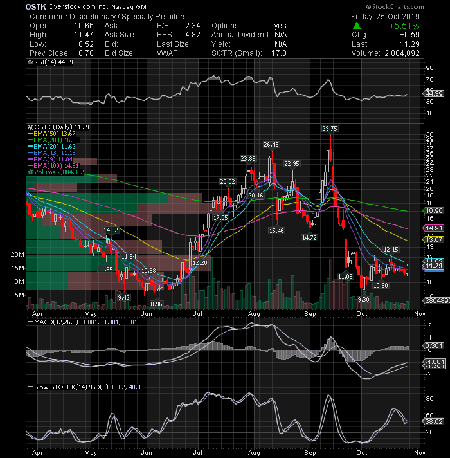Click the 13.67 yellow axis price tag
Screen dimensions: 450x458
point(434,239)
